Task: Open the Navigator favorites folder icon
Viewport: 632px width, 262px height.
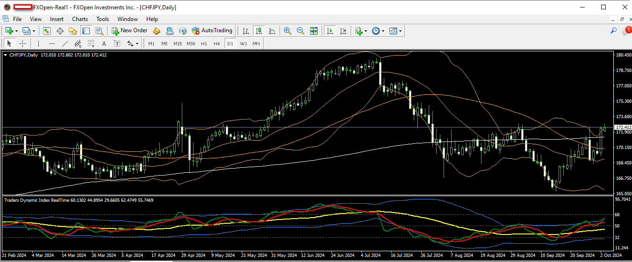Action: click(x=73, y=31)
